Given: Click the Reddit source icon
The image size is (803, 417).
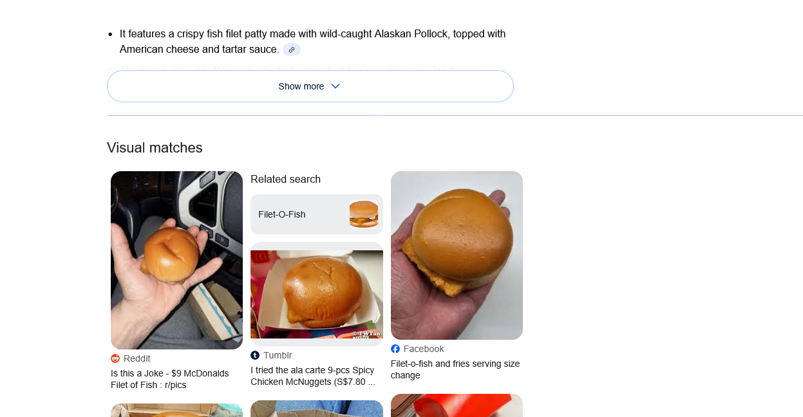Looking at the screenshot, I should tap(115, 358).
